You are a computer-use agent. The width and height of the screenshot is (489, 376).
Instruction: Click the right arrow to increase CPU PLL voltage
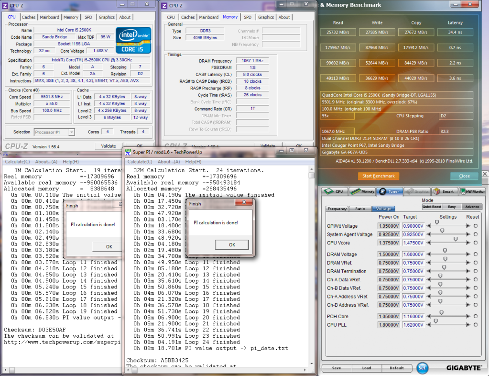[x=468, y=325]
